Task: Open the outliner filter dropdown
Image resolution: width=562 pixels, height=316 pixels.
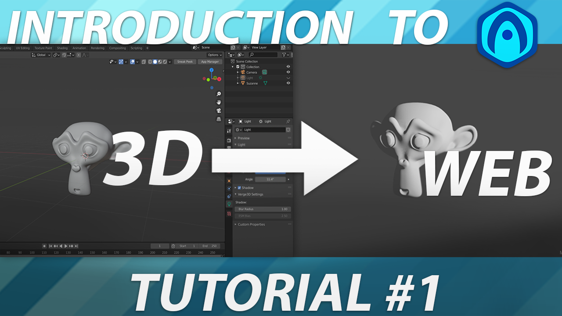Action: [286, 55]
